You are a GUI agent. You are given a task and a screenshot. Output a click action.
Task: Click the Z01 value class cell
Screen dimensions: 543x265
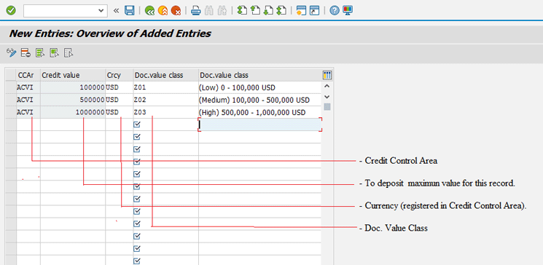click(x=166, y=87)
